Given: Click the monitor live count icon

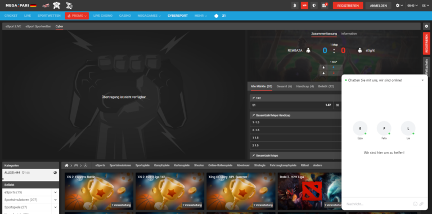Looking at the screenshot, I should [23, 173].
